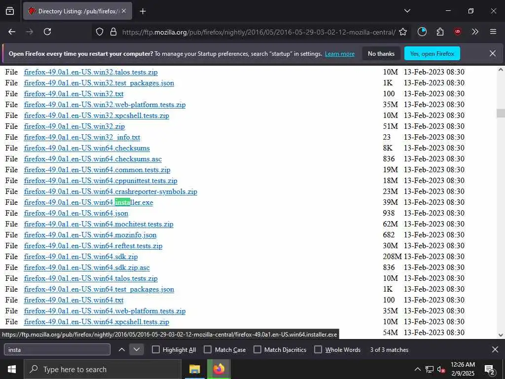Screen dimensions: 505x379
Task: Open a new tab with plus button
Action: [x=143, y=11]
